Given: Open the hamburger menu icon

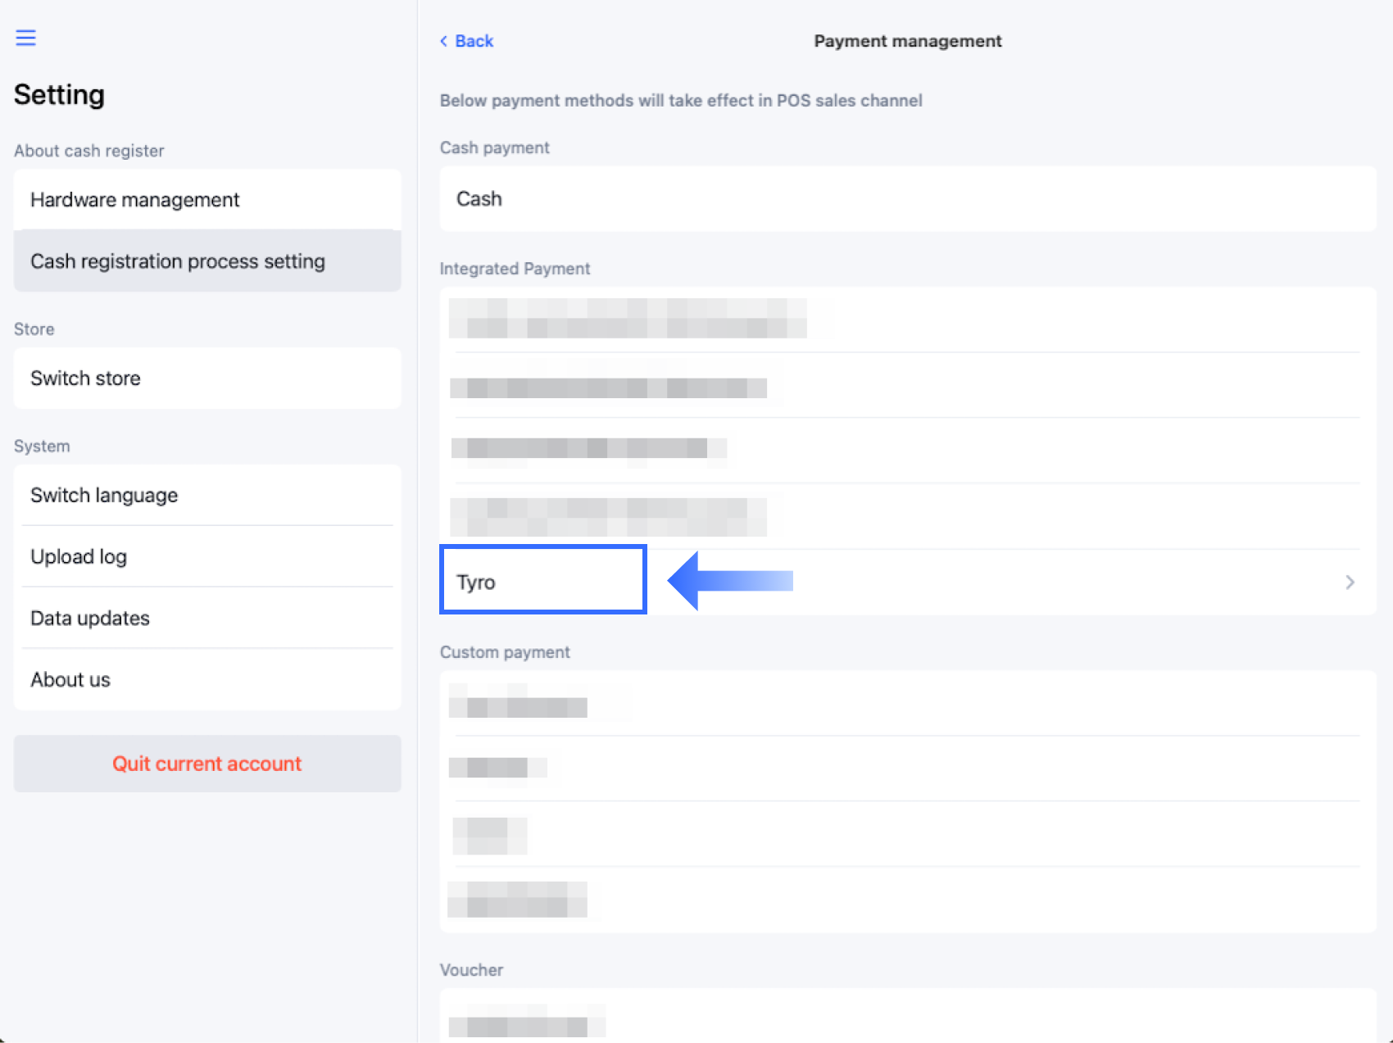Looking at the screenshot, I should pos(26,38).
